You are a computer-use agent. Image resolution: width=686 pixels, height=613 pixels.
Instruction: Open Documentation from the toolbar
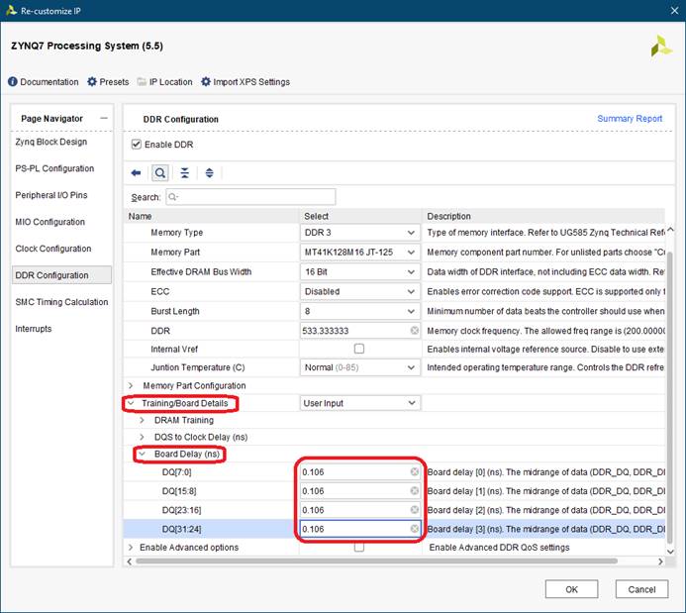43,82
